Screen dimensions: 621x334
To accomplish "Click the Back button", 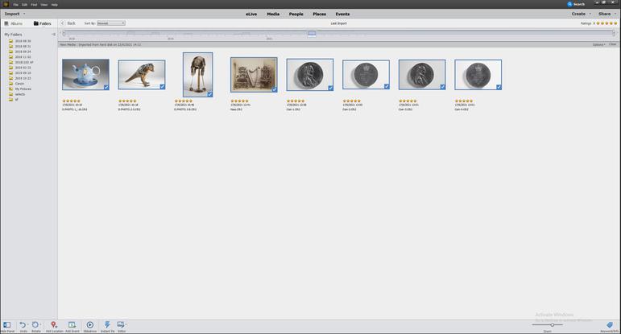I will click(x=69, y=23).
